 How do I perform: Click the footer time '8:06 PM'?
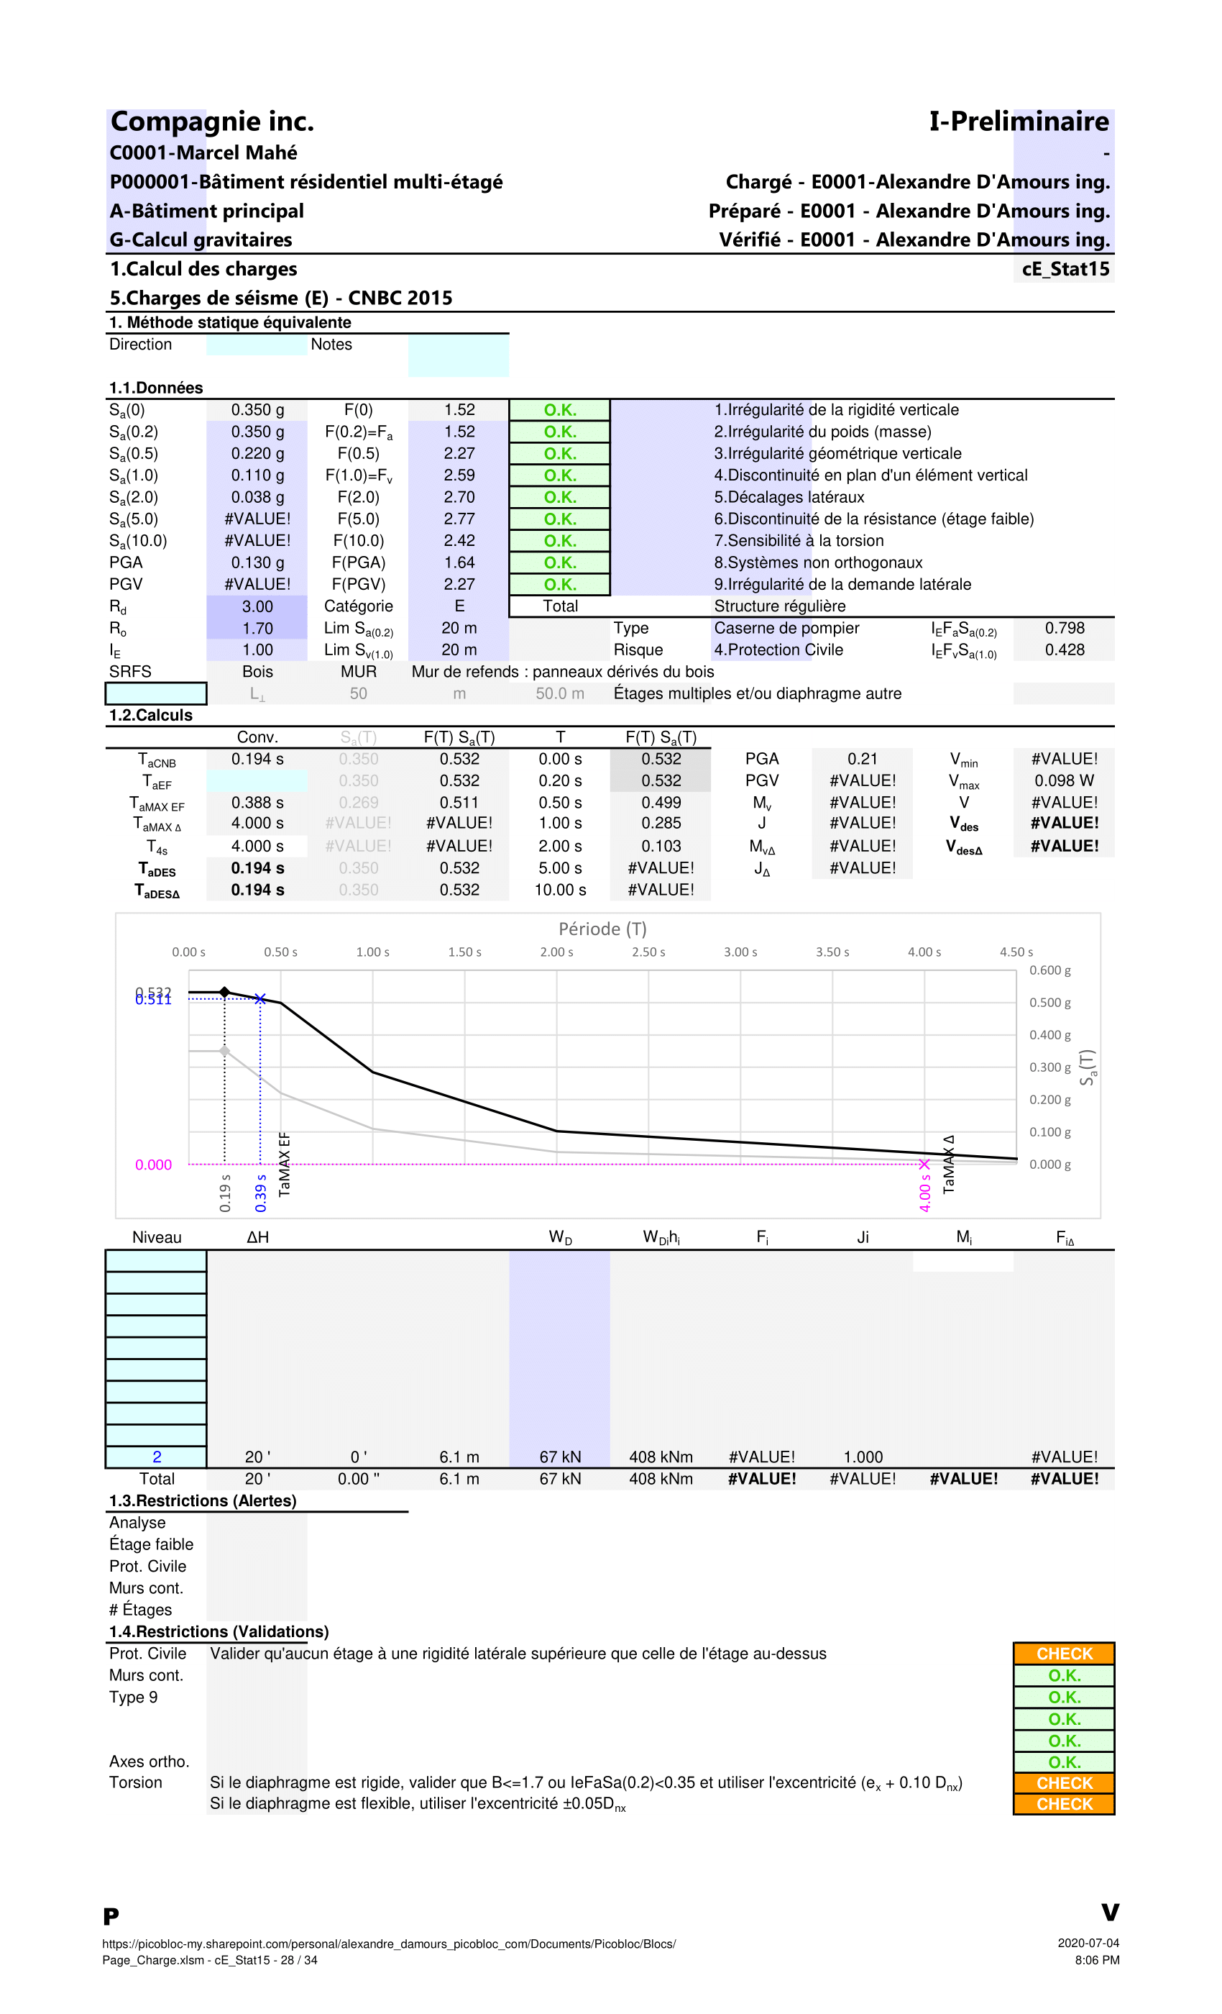coord(1097,1960)
